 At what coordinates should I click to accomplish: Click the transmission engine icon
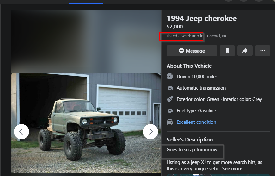170,88
